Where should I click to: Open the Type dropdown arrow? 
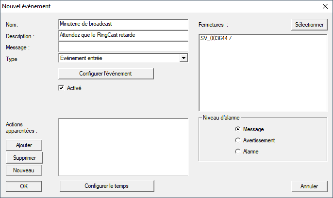pos(183,58)
